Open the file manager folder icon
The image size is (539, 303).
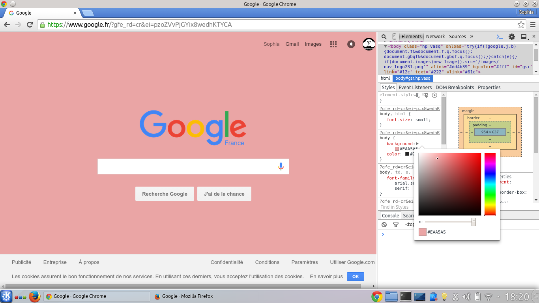pyautogui.click(x=391, y=296)
